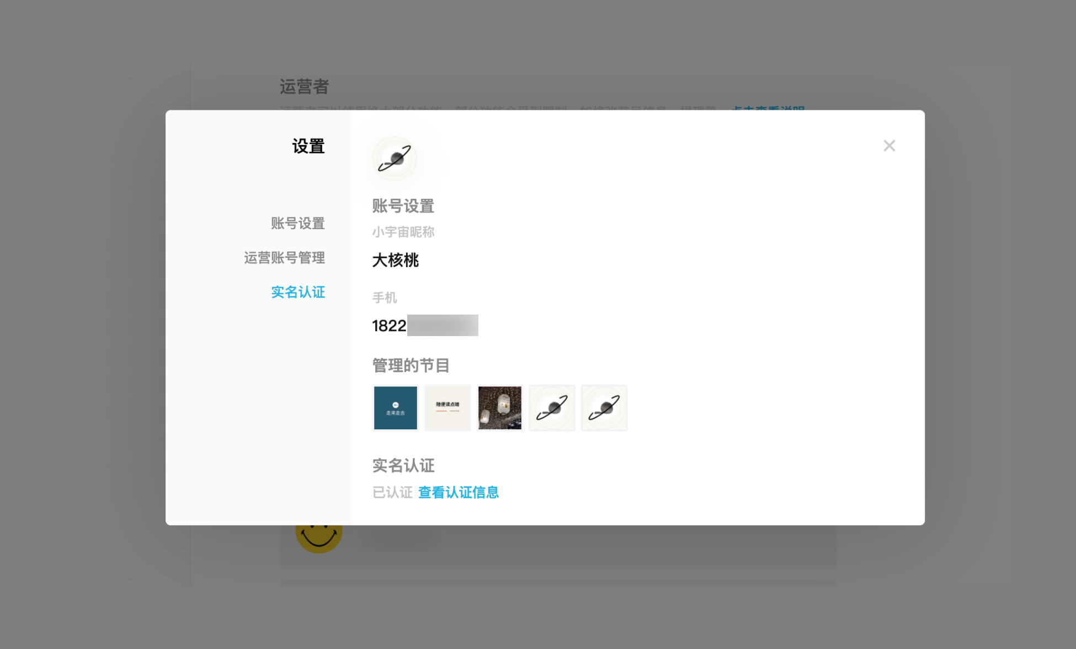Click the 大核桃 nickname text
Viewport: 1076px width, 649px height.
pyautogui.click(x=396, y=260)
